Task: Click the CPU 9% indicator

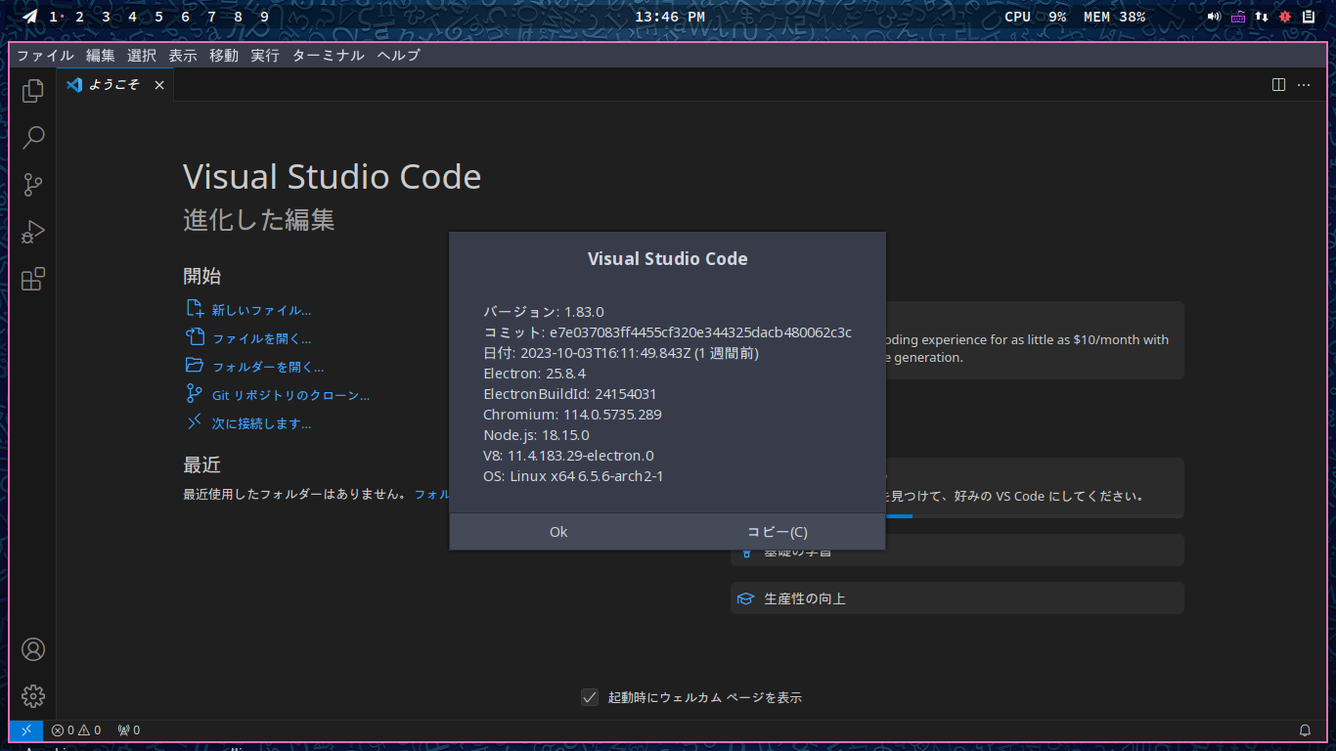Action: [1036, 17]
